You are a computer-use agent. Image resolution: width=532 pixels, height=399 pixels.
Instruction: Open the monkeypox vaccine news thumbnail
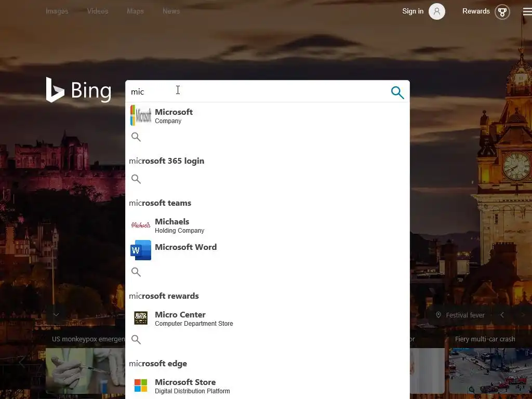[85, 371]
